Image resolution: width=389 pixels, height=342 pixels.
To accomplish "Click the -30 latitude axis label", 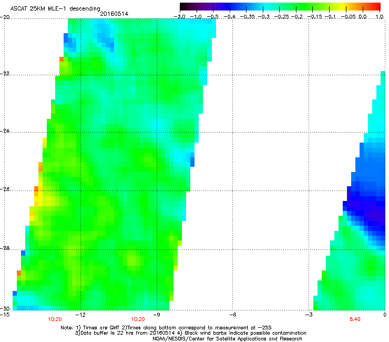I will click(x=5, y=309).
